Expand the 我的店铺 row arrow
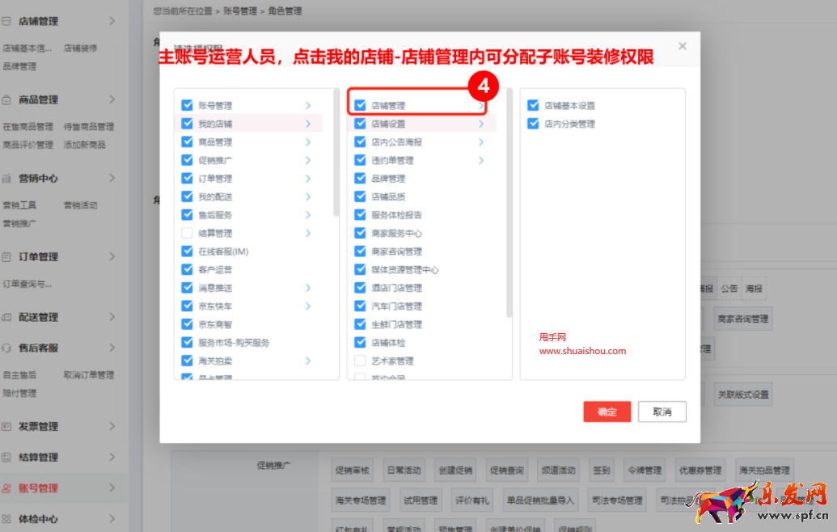The image size is (837, 532). tap(308, 124)
